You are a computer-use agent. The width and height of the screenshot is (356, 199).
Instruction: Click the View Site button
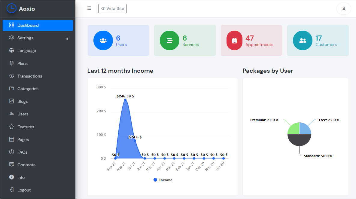pyautogui.click(x=112, y=9)
